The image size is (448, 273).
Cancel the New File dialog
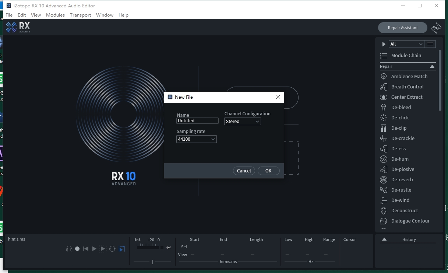pyautogui.click(x=244, y=171)
